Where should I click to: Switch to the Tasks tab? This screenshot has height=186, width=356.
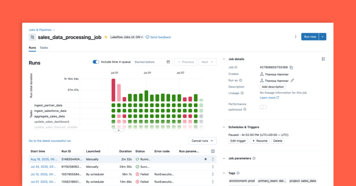[44, 48]
